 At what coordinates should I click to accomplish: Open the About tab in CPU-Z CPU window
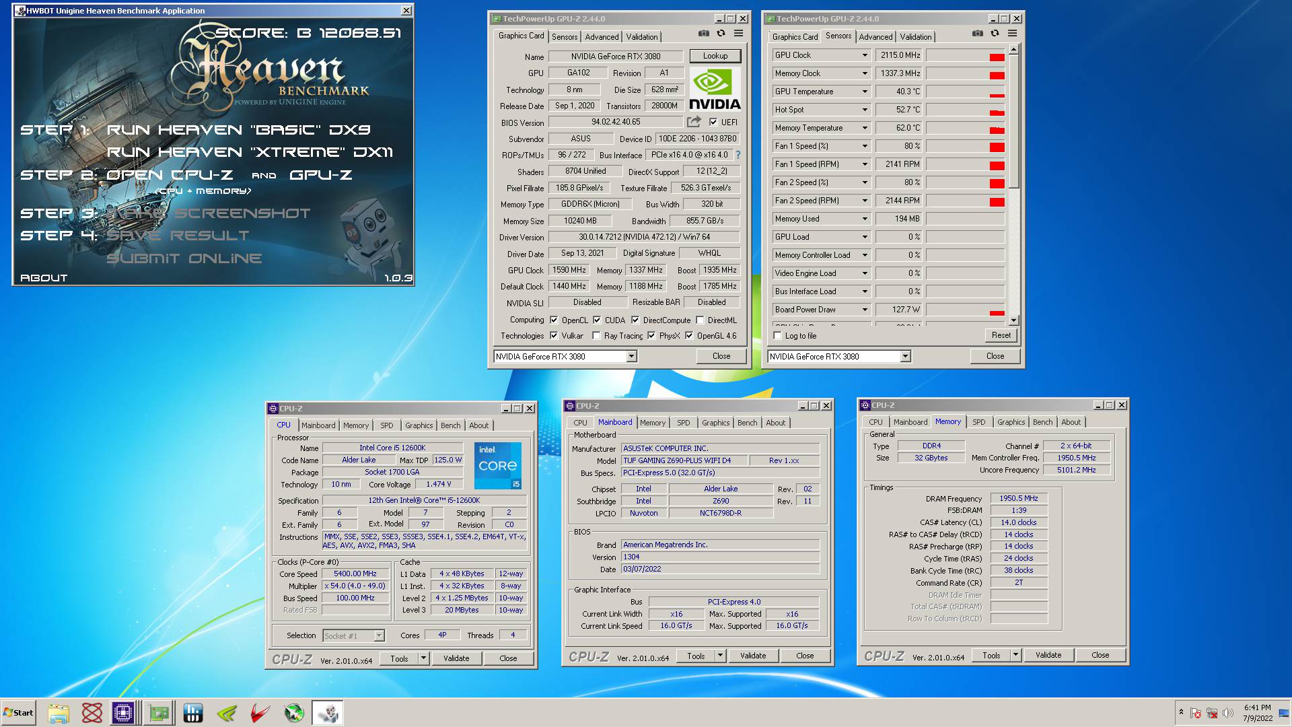coord(479,425)
